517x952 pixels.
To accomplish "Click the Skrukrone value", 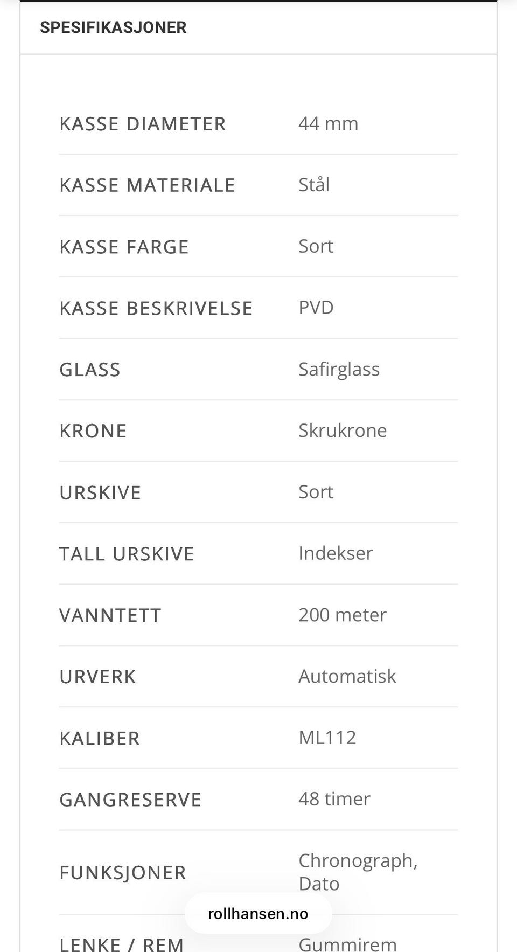I will pyautogui.click(x=343, y=430).
